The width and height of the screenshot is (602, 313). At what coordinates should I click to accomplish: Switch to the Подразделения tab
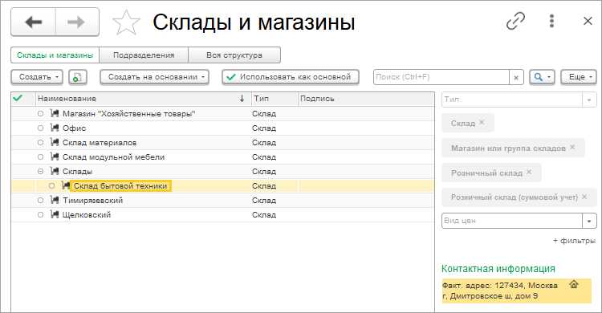click(x=144, y=55)
